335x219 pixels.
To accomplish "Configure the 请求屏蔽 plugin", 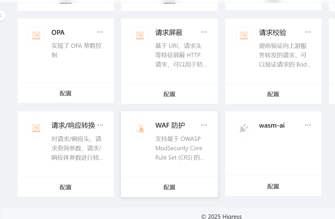I will (x=169, y=94).
